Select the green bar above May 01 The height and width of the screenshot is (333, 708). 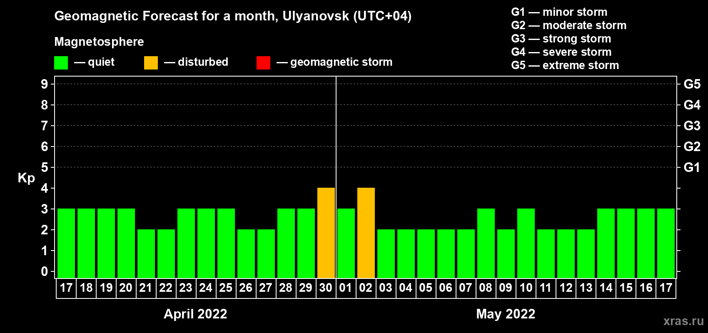tap(346, 244)
